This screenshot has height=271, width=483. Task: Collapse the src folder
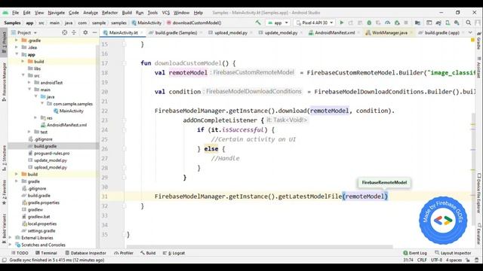click(23, 75)
